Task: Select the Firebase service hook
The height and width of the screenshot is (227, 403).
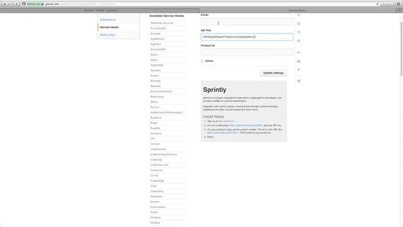Action: 156,218
